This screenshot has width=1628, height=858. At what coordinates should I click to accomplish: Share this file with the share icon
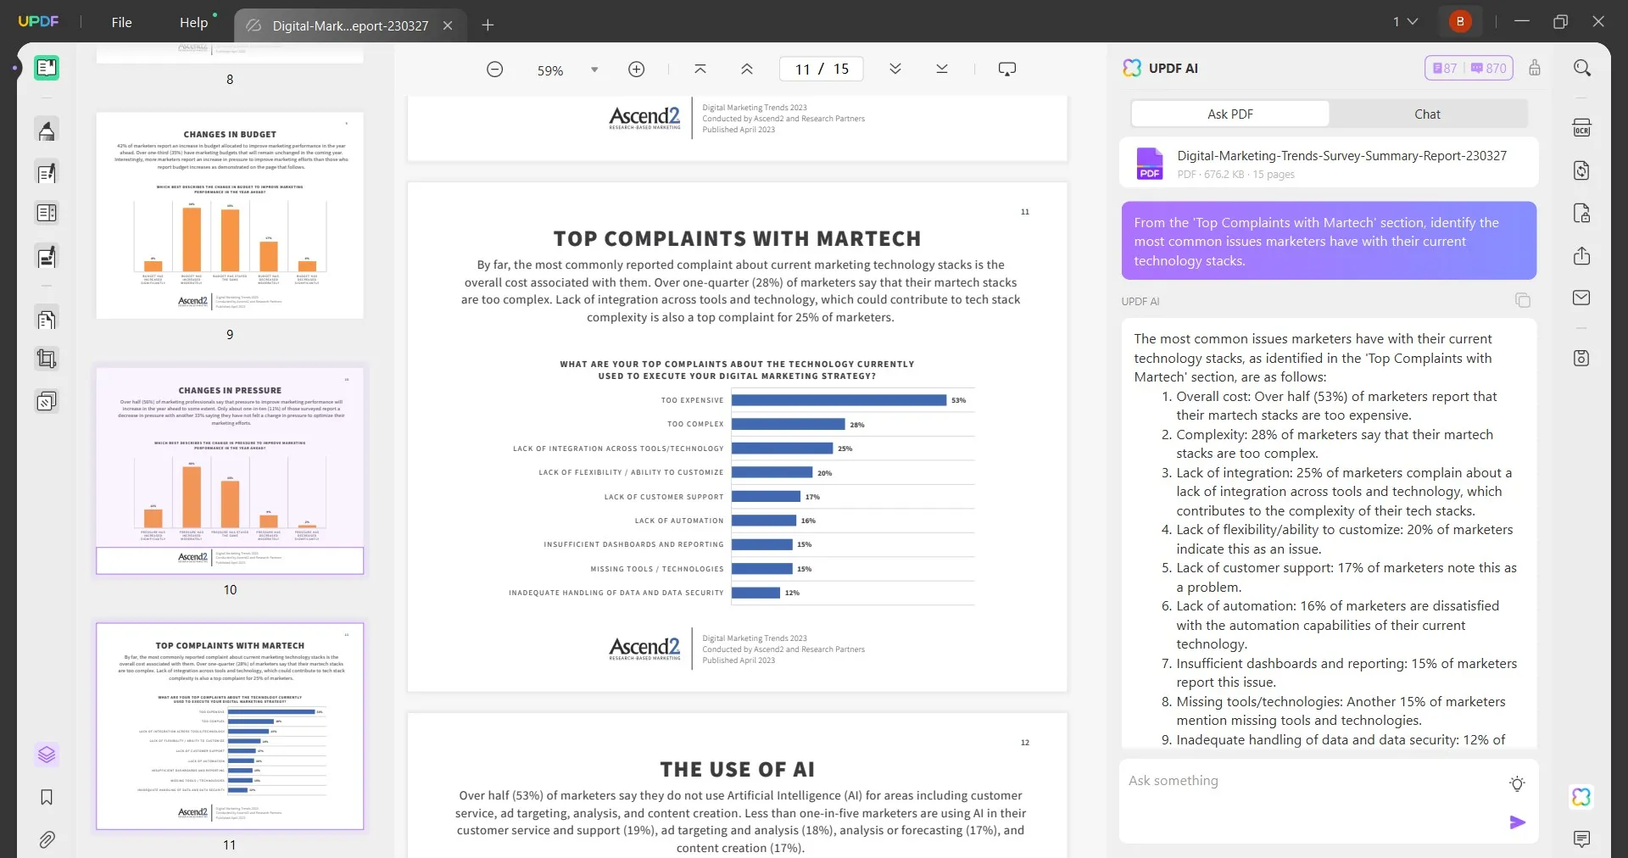click(x=1582, y=256)
